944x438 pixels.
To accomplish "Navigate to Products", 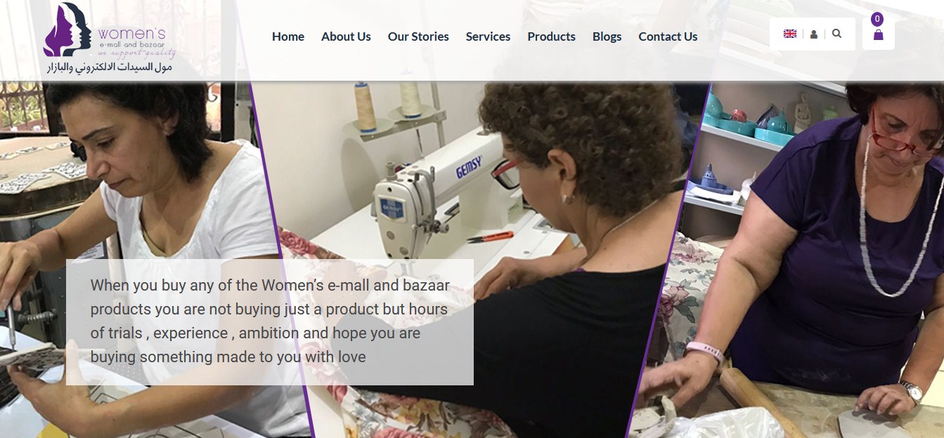I will (551, 36).
